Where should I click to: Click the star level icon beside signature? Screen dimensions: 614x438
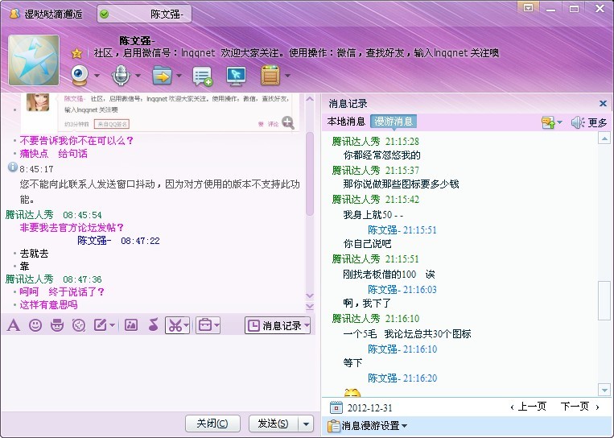click(77, 53)
